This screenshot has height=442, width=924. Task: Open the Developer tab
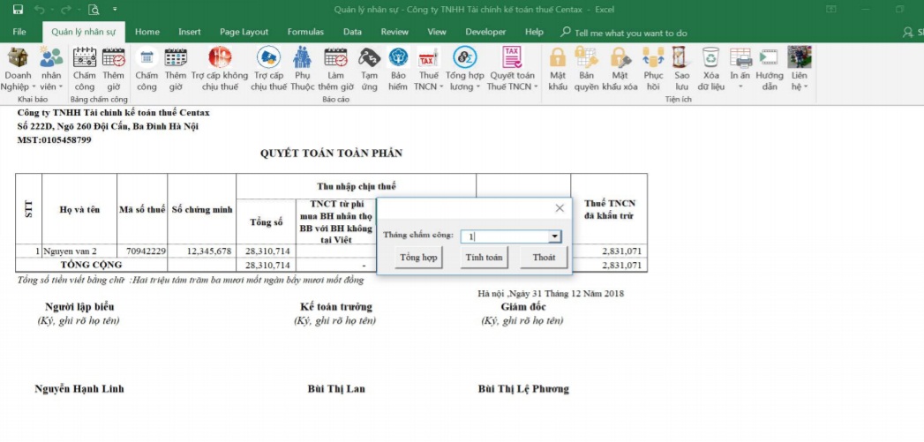tap(485, 32)
